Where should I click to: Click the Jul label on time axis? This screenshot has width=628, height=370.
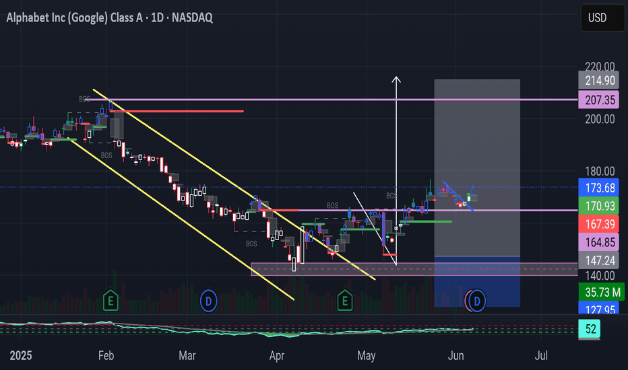[x=541, y=355]
